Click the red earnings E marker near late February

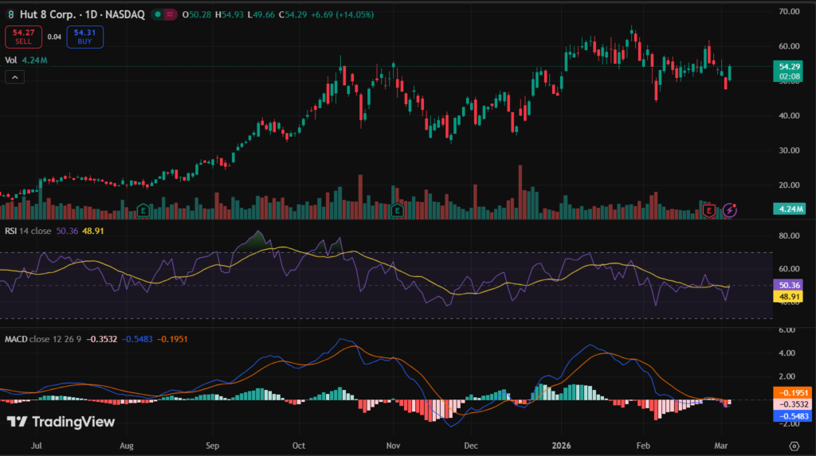710,211
